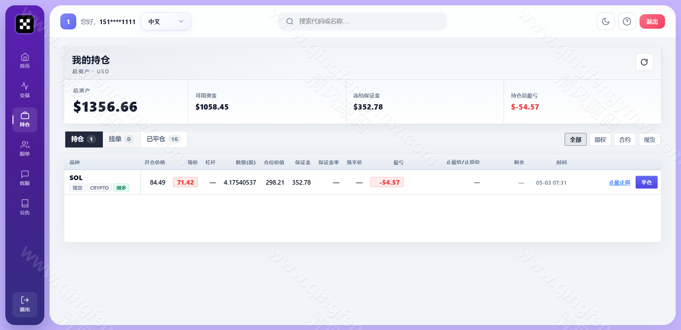Filter positions by 现货
681x330 pixels.
point(649,139)
